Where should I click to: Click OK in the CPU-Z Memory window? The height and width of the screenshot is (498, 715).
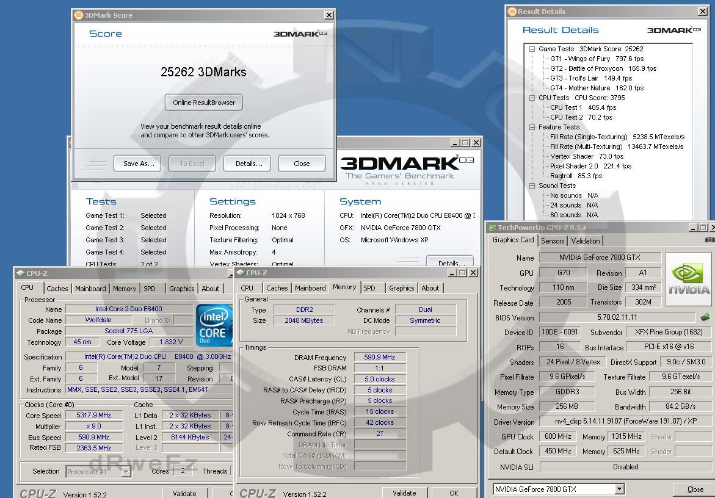tap(454, 493)
